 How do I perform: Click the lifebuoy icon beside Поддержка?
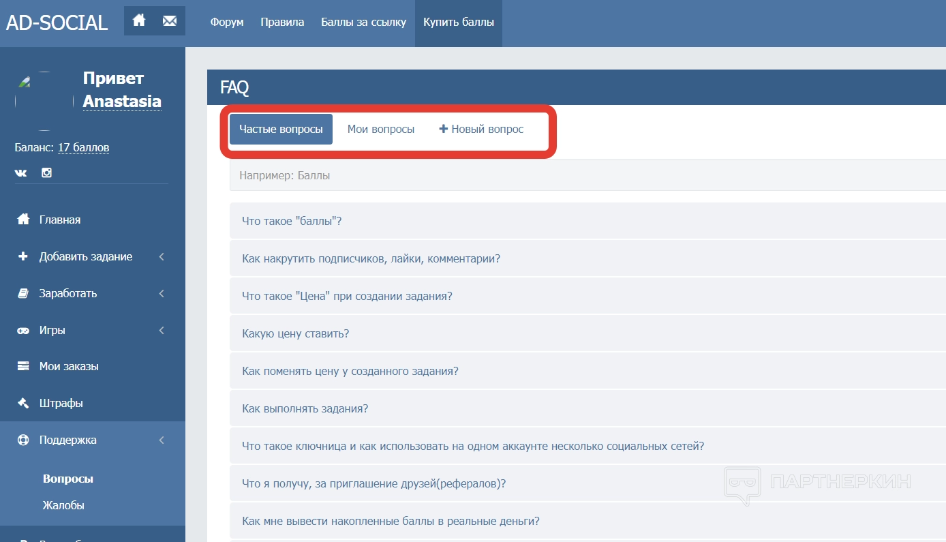click(23, 440)
